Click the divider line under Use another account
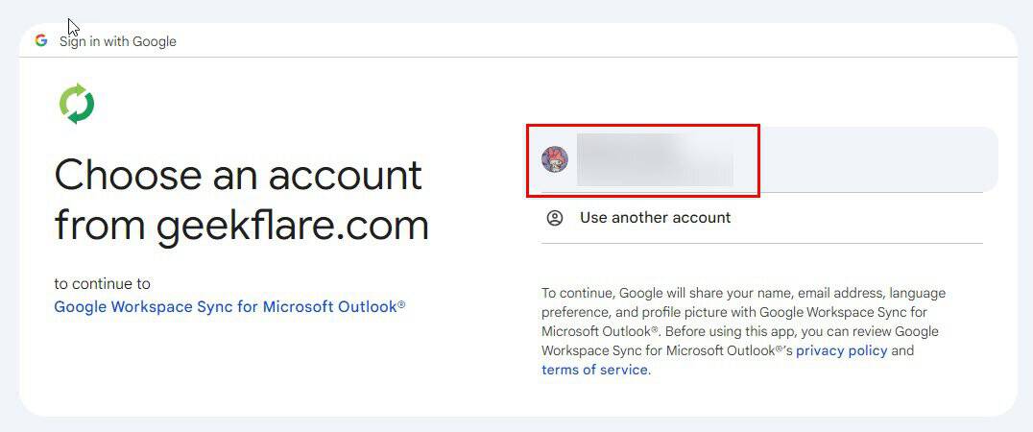 [x=761, y=243]
